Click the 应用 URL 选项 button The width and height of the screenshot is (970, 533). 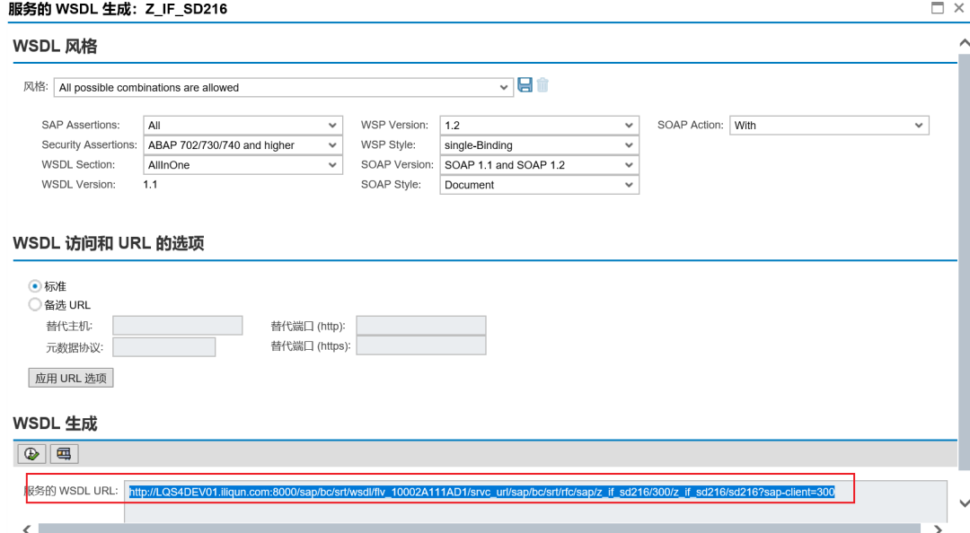71,378
